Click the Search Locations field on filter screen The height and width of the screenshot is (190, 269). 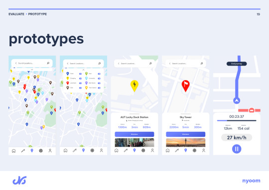pos(83,63)
